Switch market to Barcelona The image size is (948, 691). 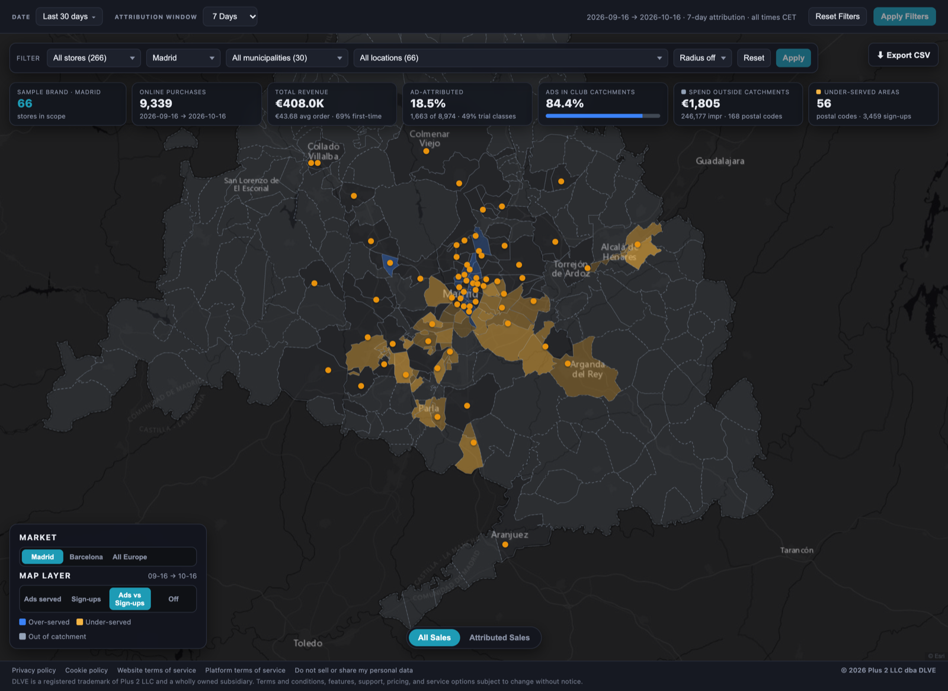[86, 557]
